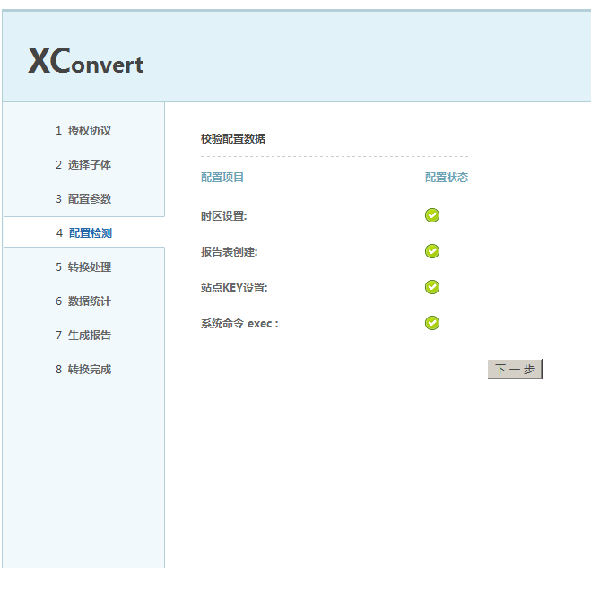The width and height of the screenshot is (591, 593).
Task: Click the 时区设置 label
Action: [x=224, y=216]
